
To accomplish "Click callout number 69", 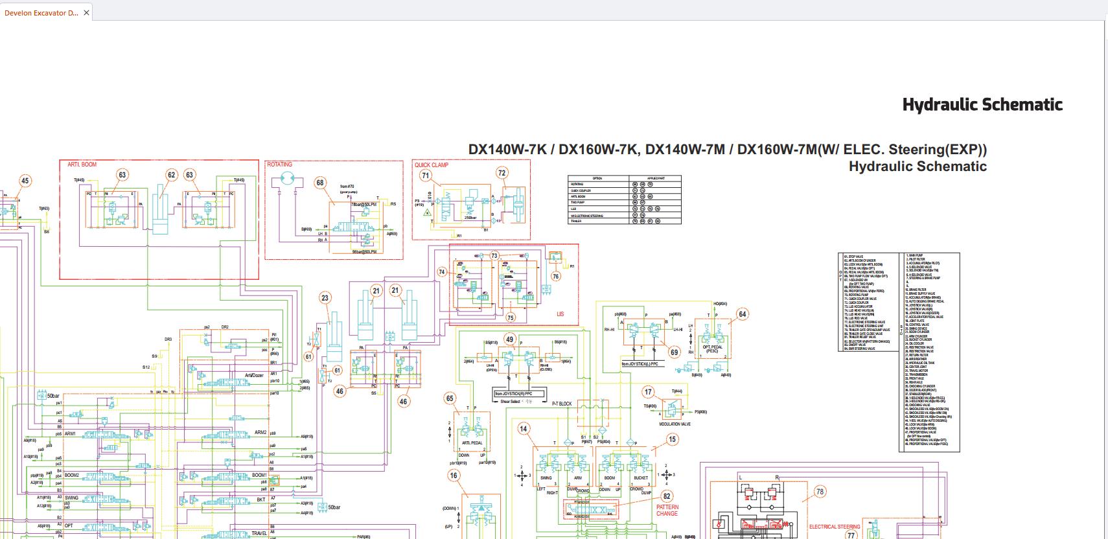I will (675, 352).
